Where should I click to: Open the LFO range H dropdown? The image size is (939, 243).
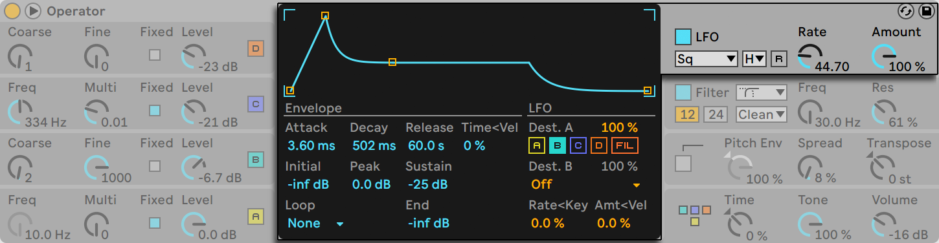(755, 59)
